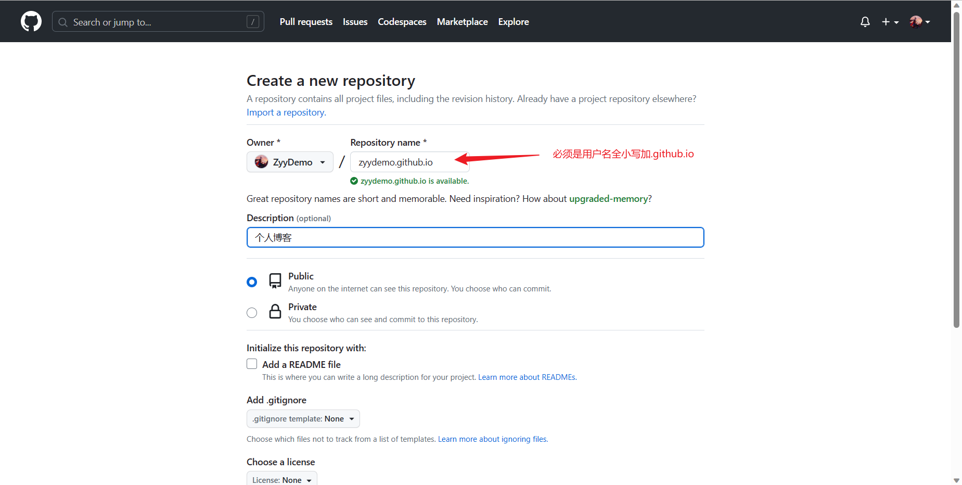The width and height of the screenshot is (962, 485).
Task: Click the 'Repository name *' label
Action: click(x=389, y=143)
